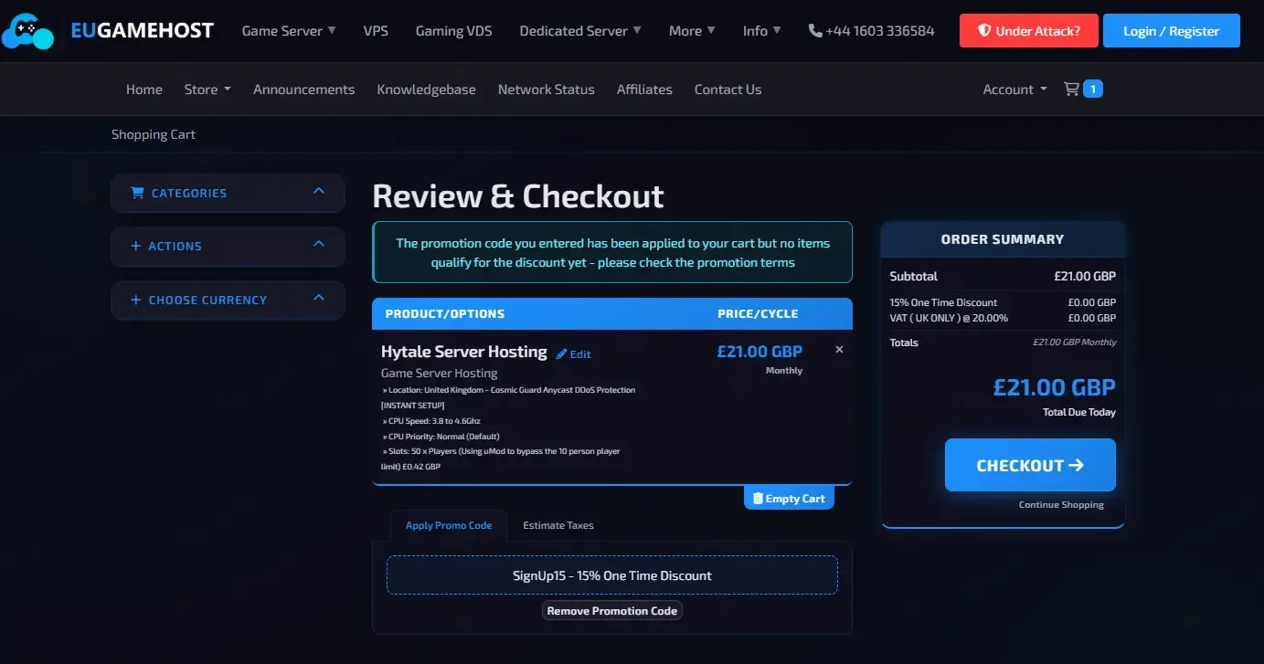1264x664 pixels.
Task: Click the Subtotal row in Order Summary
Action: click(1003, 276)
